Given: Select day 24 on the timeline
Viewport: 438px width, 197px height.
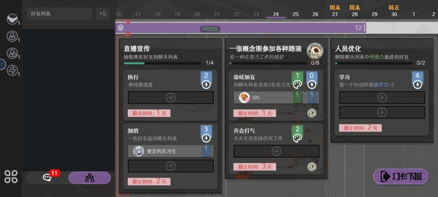Looking at the screenshot, I should [x=276, y=14].
